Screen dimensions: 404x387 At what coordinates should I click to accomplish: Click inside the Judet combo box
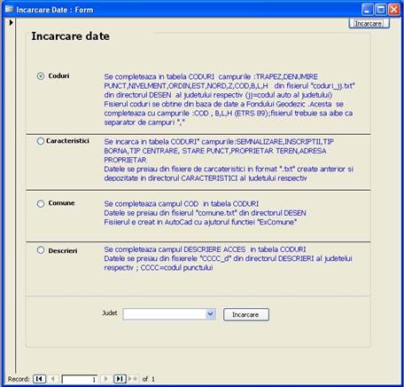coord(165,314)
